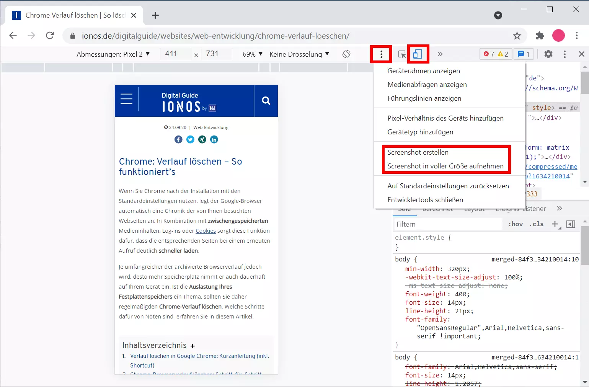
Task: Bookmark the page with the star icon
Action: tap(517, 36)
